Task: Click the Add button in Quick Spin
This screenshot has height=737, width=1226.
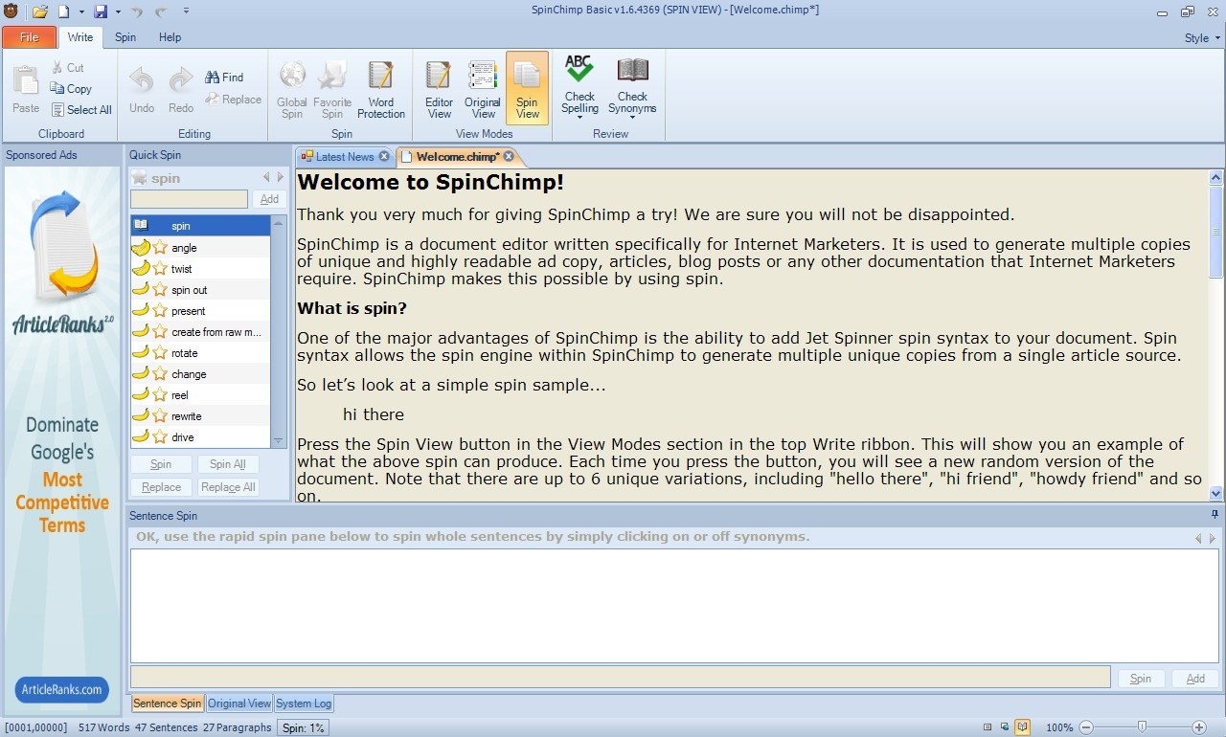Action: [x=269, y=199]
